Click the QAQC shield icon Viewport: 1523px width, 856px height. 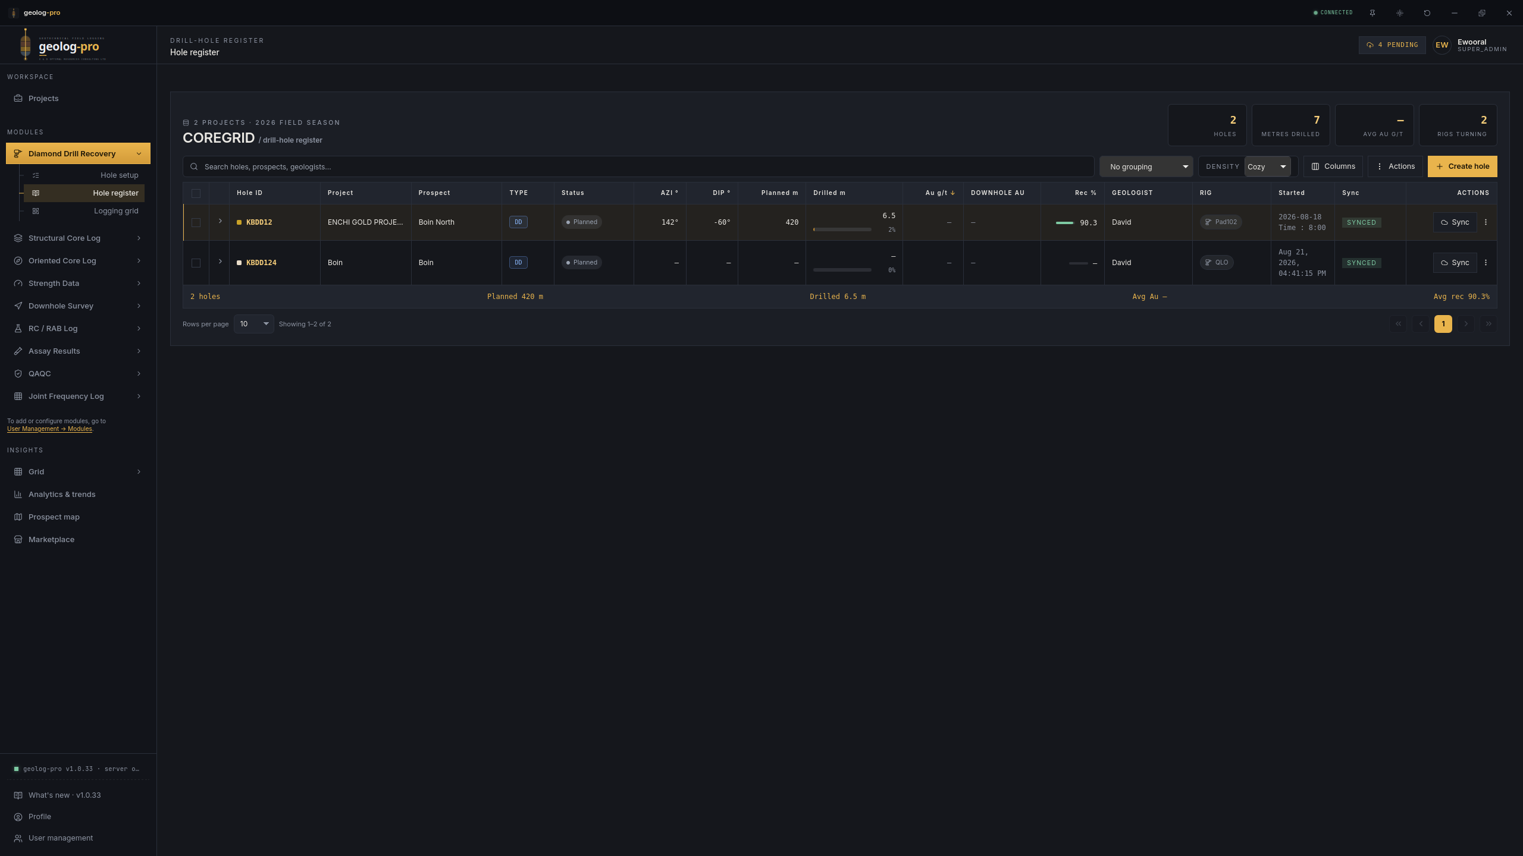tap(18, 374)
